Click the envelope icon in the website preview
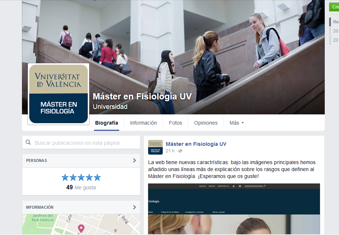The image size is (339, 235). point(240,186)
